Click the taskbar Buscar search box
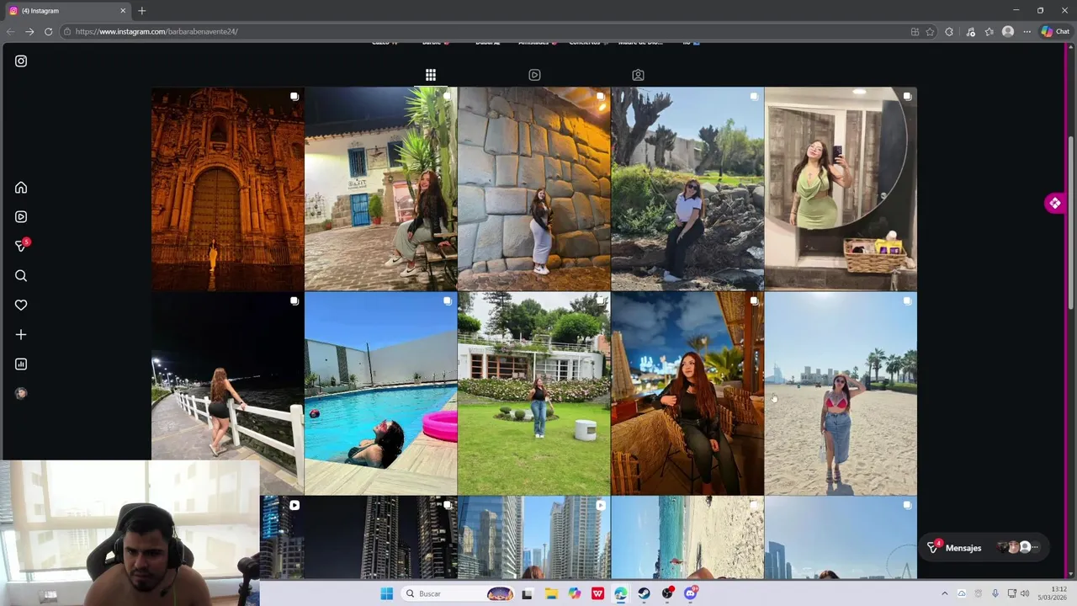 pyautogui.click(x=459, y=593)
